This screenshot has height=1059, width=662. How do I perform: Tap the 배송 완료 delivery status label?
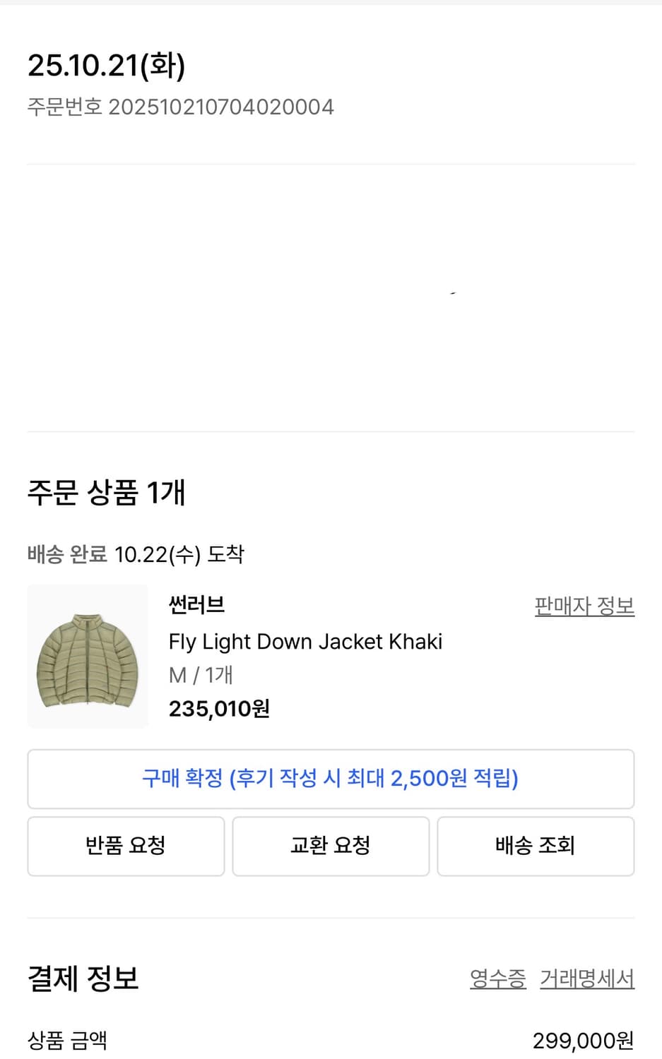point(67,554)
